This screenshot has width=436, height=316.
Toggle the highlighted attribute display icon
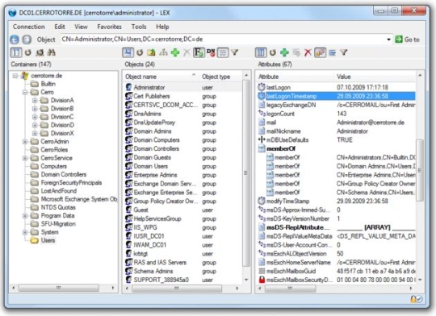(320, 52)
